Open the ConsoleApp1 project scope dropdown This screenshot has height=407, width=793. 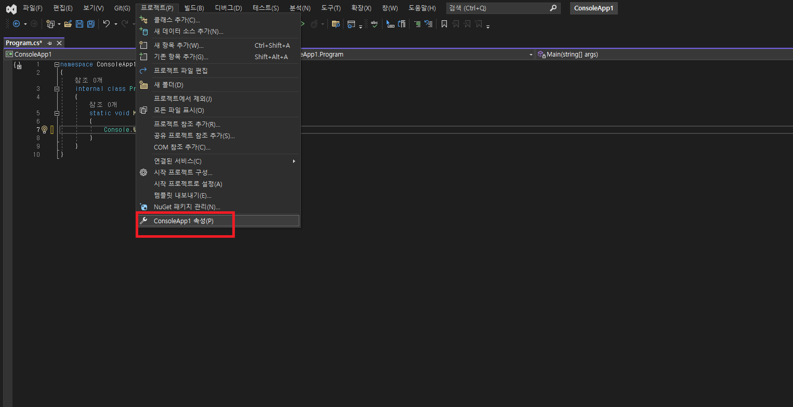click(x=70, y=54)
